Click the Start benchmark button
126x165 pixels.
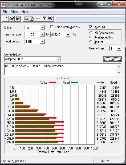(112, 59)
